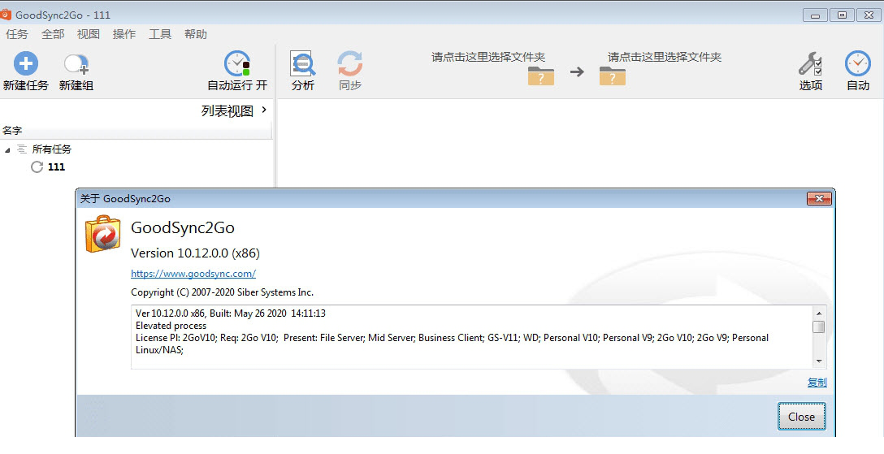
Task: Select the left folder with question mark
Action: pyautogui.click(x=540, y=76)
